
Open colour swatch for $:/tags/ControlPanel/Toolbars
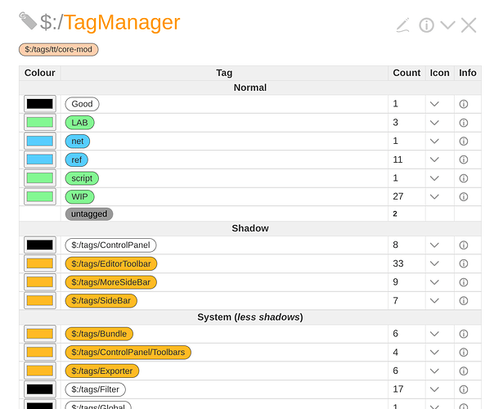coord(40,353)
